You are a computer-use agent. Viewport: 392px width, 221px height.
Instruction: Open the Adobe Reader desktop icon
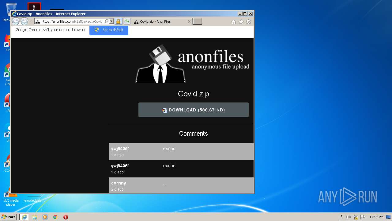pyautogui.click(x=34, y=6)
